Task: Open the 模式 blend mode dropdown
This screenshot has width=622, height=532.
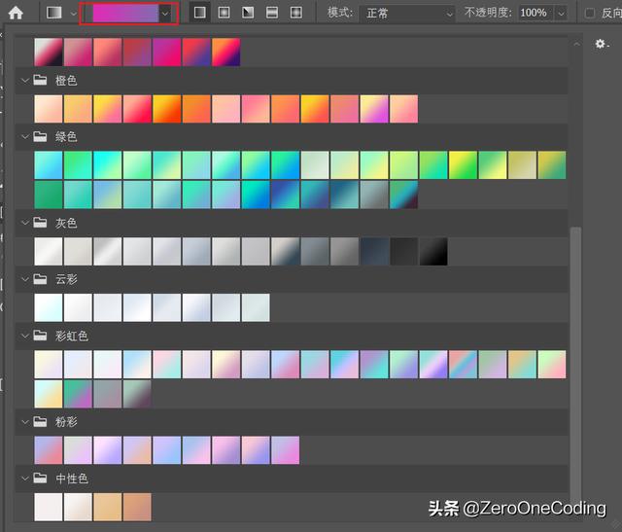Action: point(406,13)
